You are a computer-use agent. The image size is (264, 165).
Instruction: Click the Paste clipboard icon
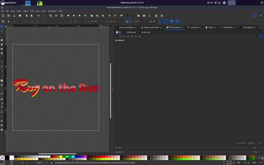[x=62, y=16]
